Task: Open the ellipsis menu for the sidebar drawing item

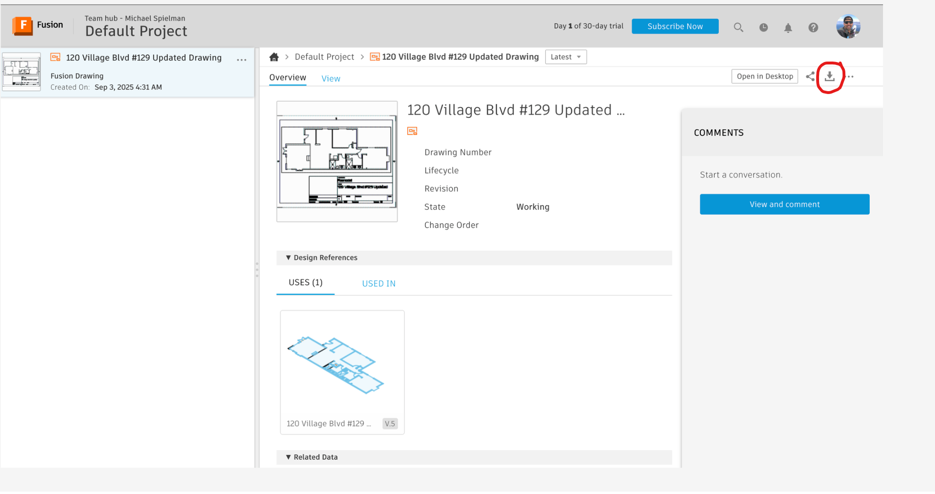Action: [242, 60]
